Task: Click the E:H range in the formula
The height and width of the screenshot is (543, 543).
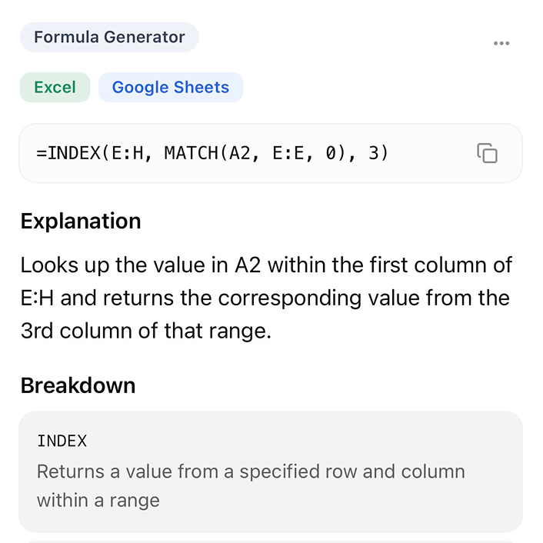Action: coord(122,153)
